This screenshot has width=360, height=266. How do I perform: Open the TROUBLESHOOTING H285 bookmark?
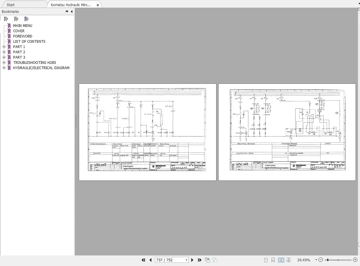pos(35,63)
